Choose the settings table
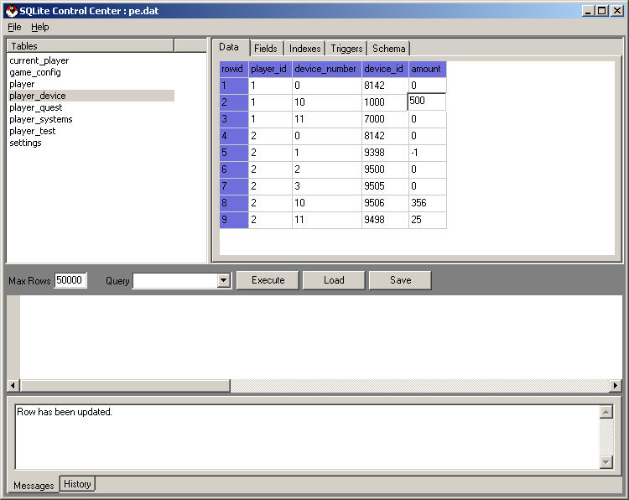The width and height of the screenshot is (629, 500). pos(25,143)
